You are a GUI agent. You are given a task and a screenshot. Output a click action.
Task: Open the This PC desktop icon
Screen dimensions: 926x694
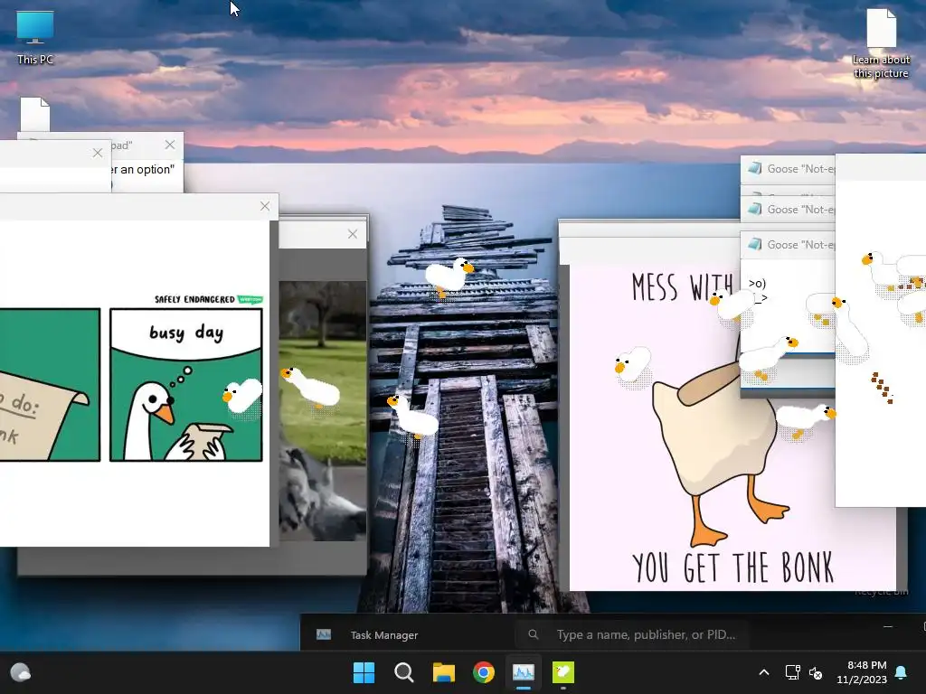35,37
